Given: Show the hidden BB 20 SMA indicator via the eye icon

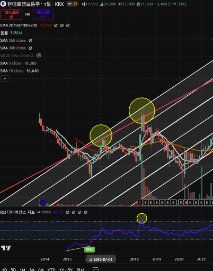Looking at the screenshot, I should click(x=39, y=56).
